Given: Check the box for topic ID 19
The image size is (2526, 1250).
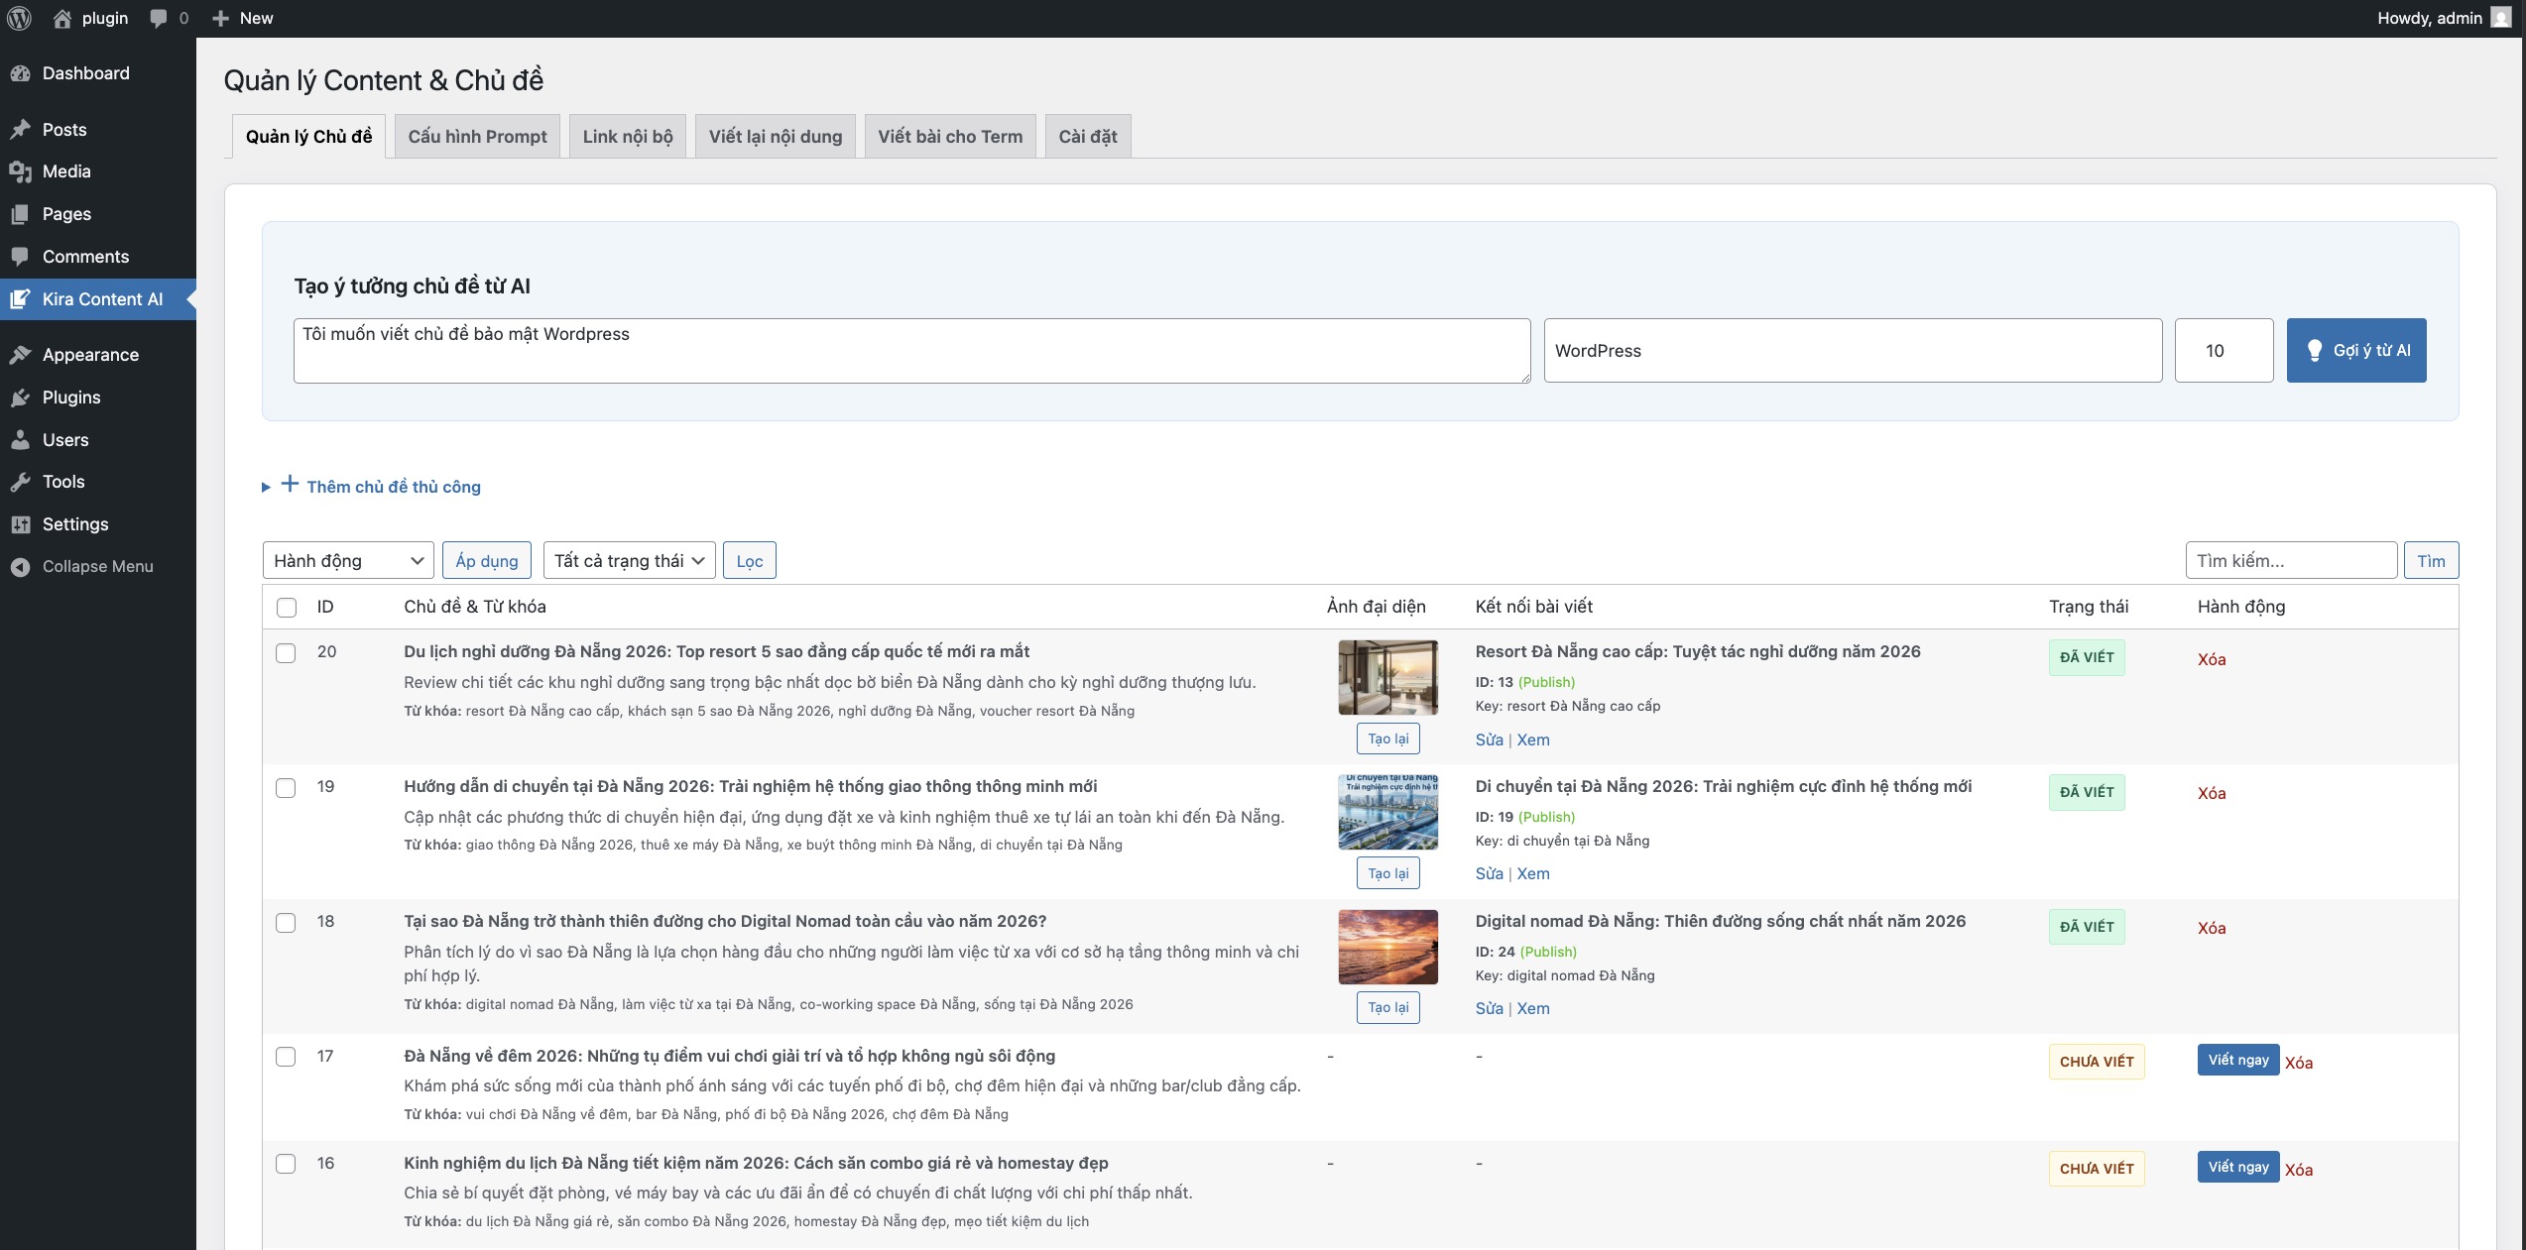Looking at the screenshot, I should [286, 788].
